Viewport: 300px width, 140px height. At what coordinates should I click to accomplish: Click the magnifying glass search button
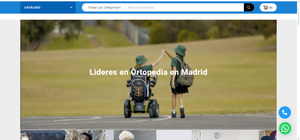click(x=249, y=8)
